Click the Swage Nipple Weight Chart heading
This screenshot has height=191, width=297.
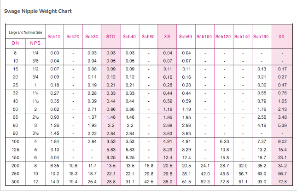38,11
